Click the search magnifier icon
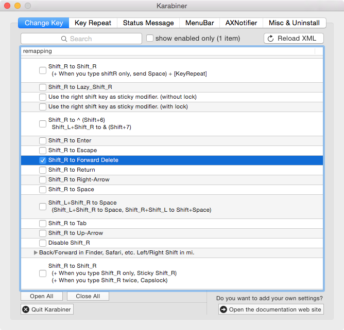The width and height of the screenshot is (344, 330). coord(64,39)
